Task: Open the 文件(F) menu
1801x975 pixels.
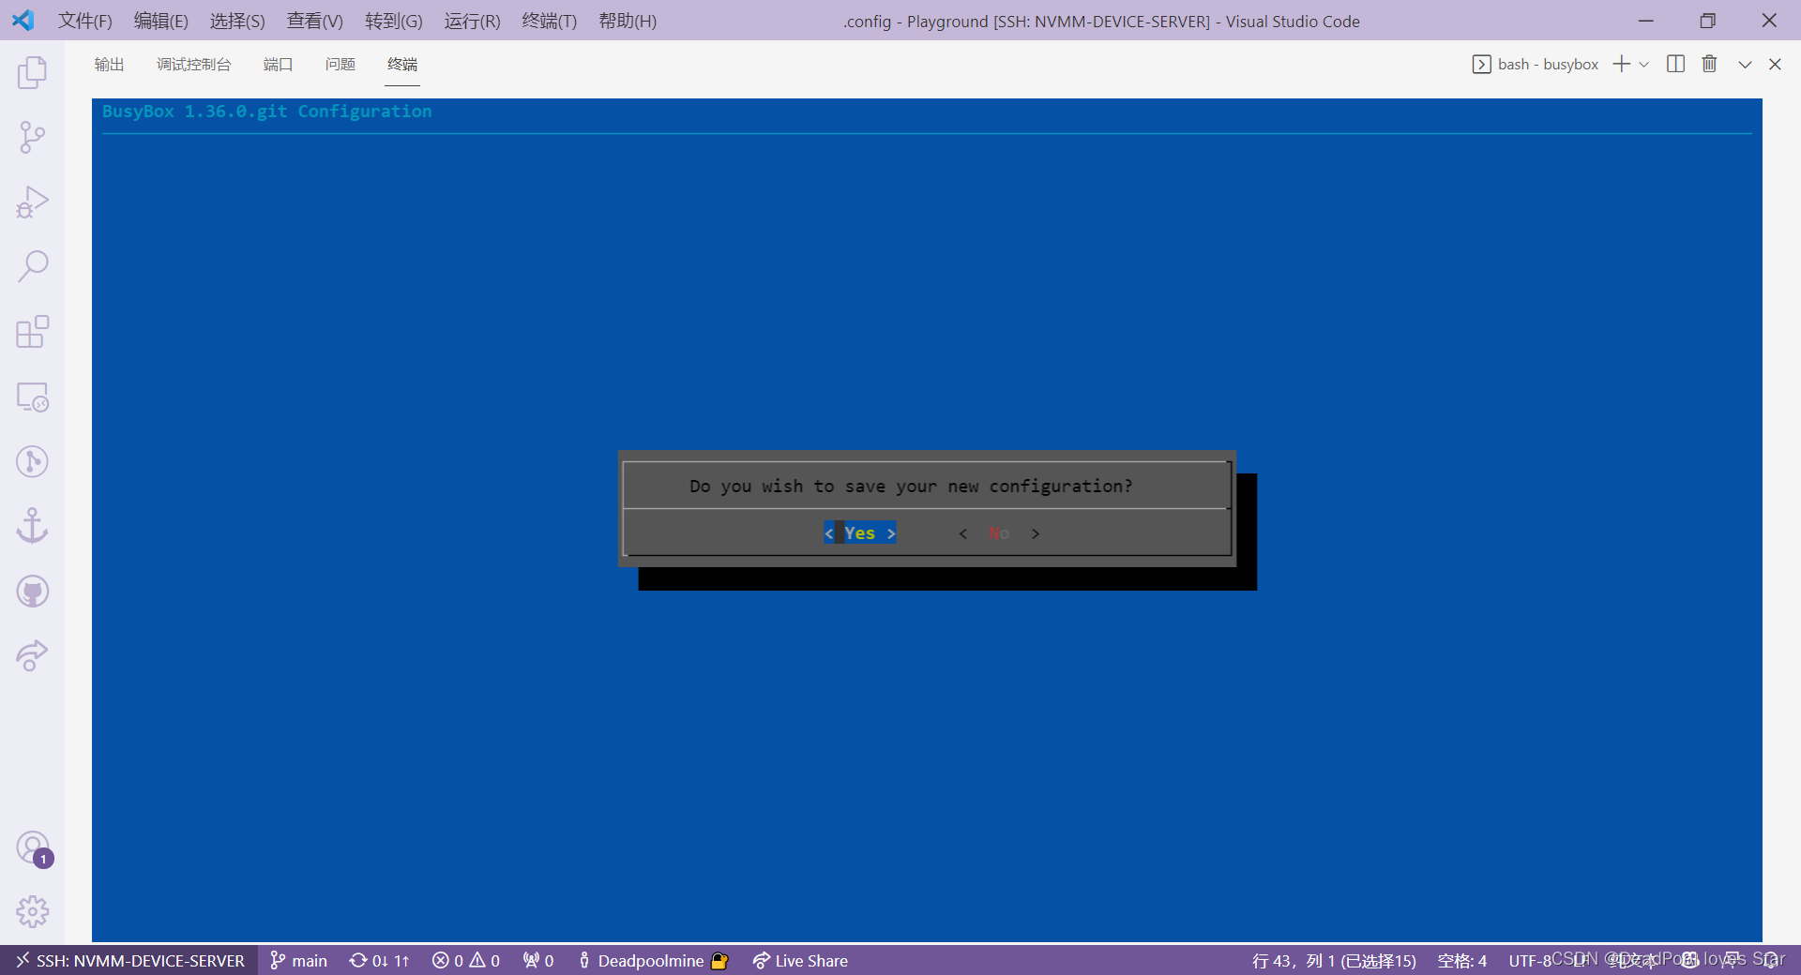Action: pyautogui.click(x=85, y=21)
